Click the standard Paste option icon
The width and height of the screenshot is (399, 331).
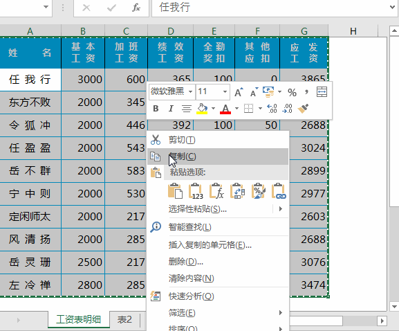click(x=176, y=191)
